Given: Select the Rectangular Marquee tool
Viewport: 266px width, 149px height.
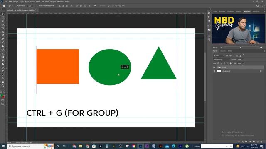Looking at the screenshot, I should [3, 17].
